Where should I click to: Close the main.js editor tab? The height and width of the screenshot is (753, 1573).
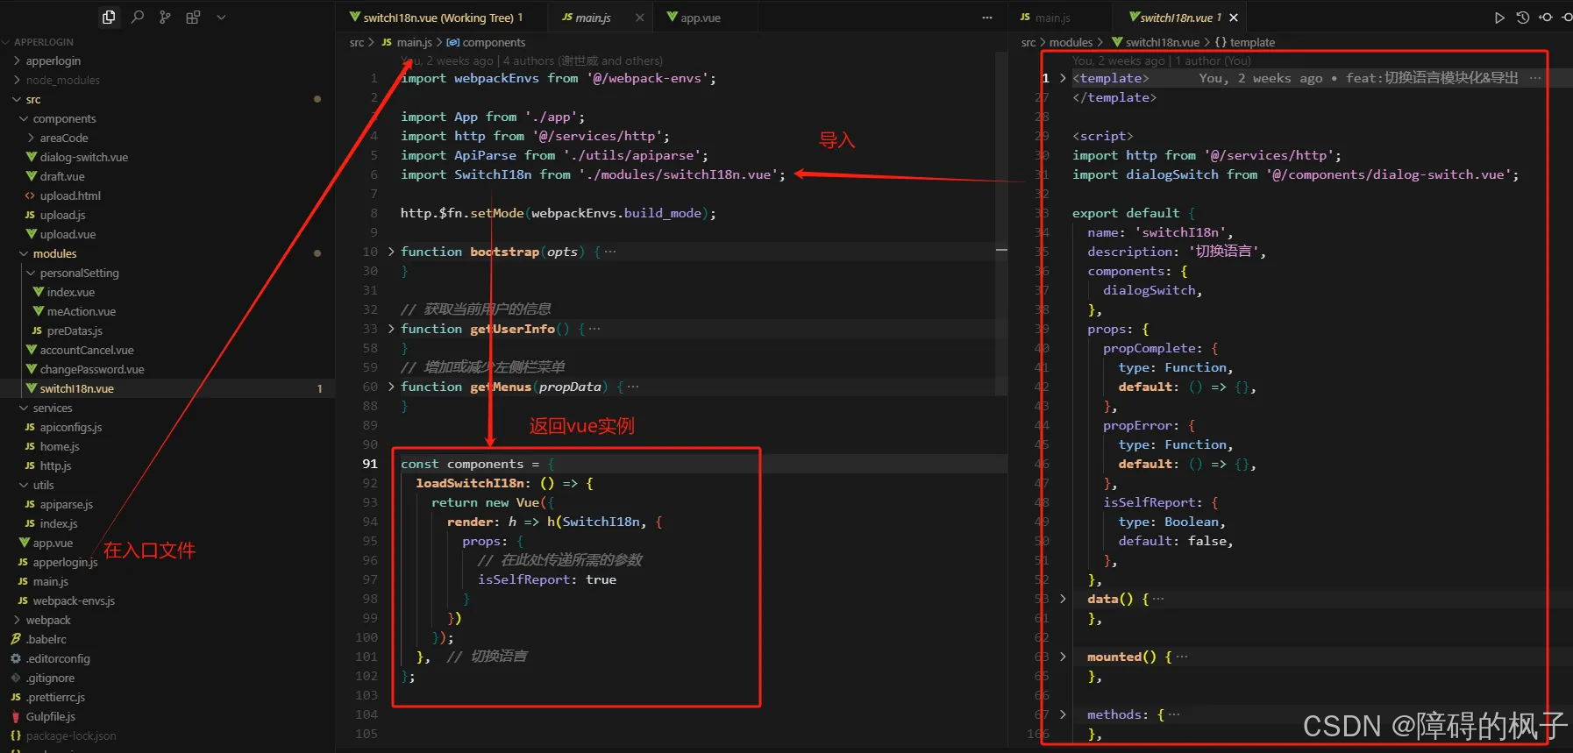click(640, 18)
